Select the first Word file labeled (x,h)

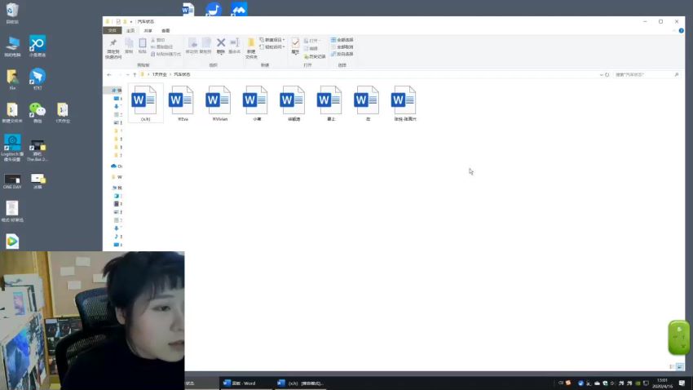[145, 103]
